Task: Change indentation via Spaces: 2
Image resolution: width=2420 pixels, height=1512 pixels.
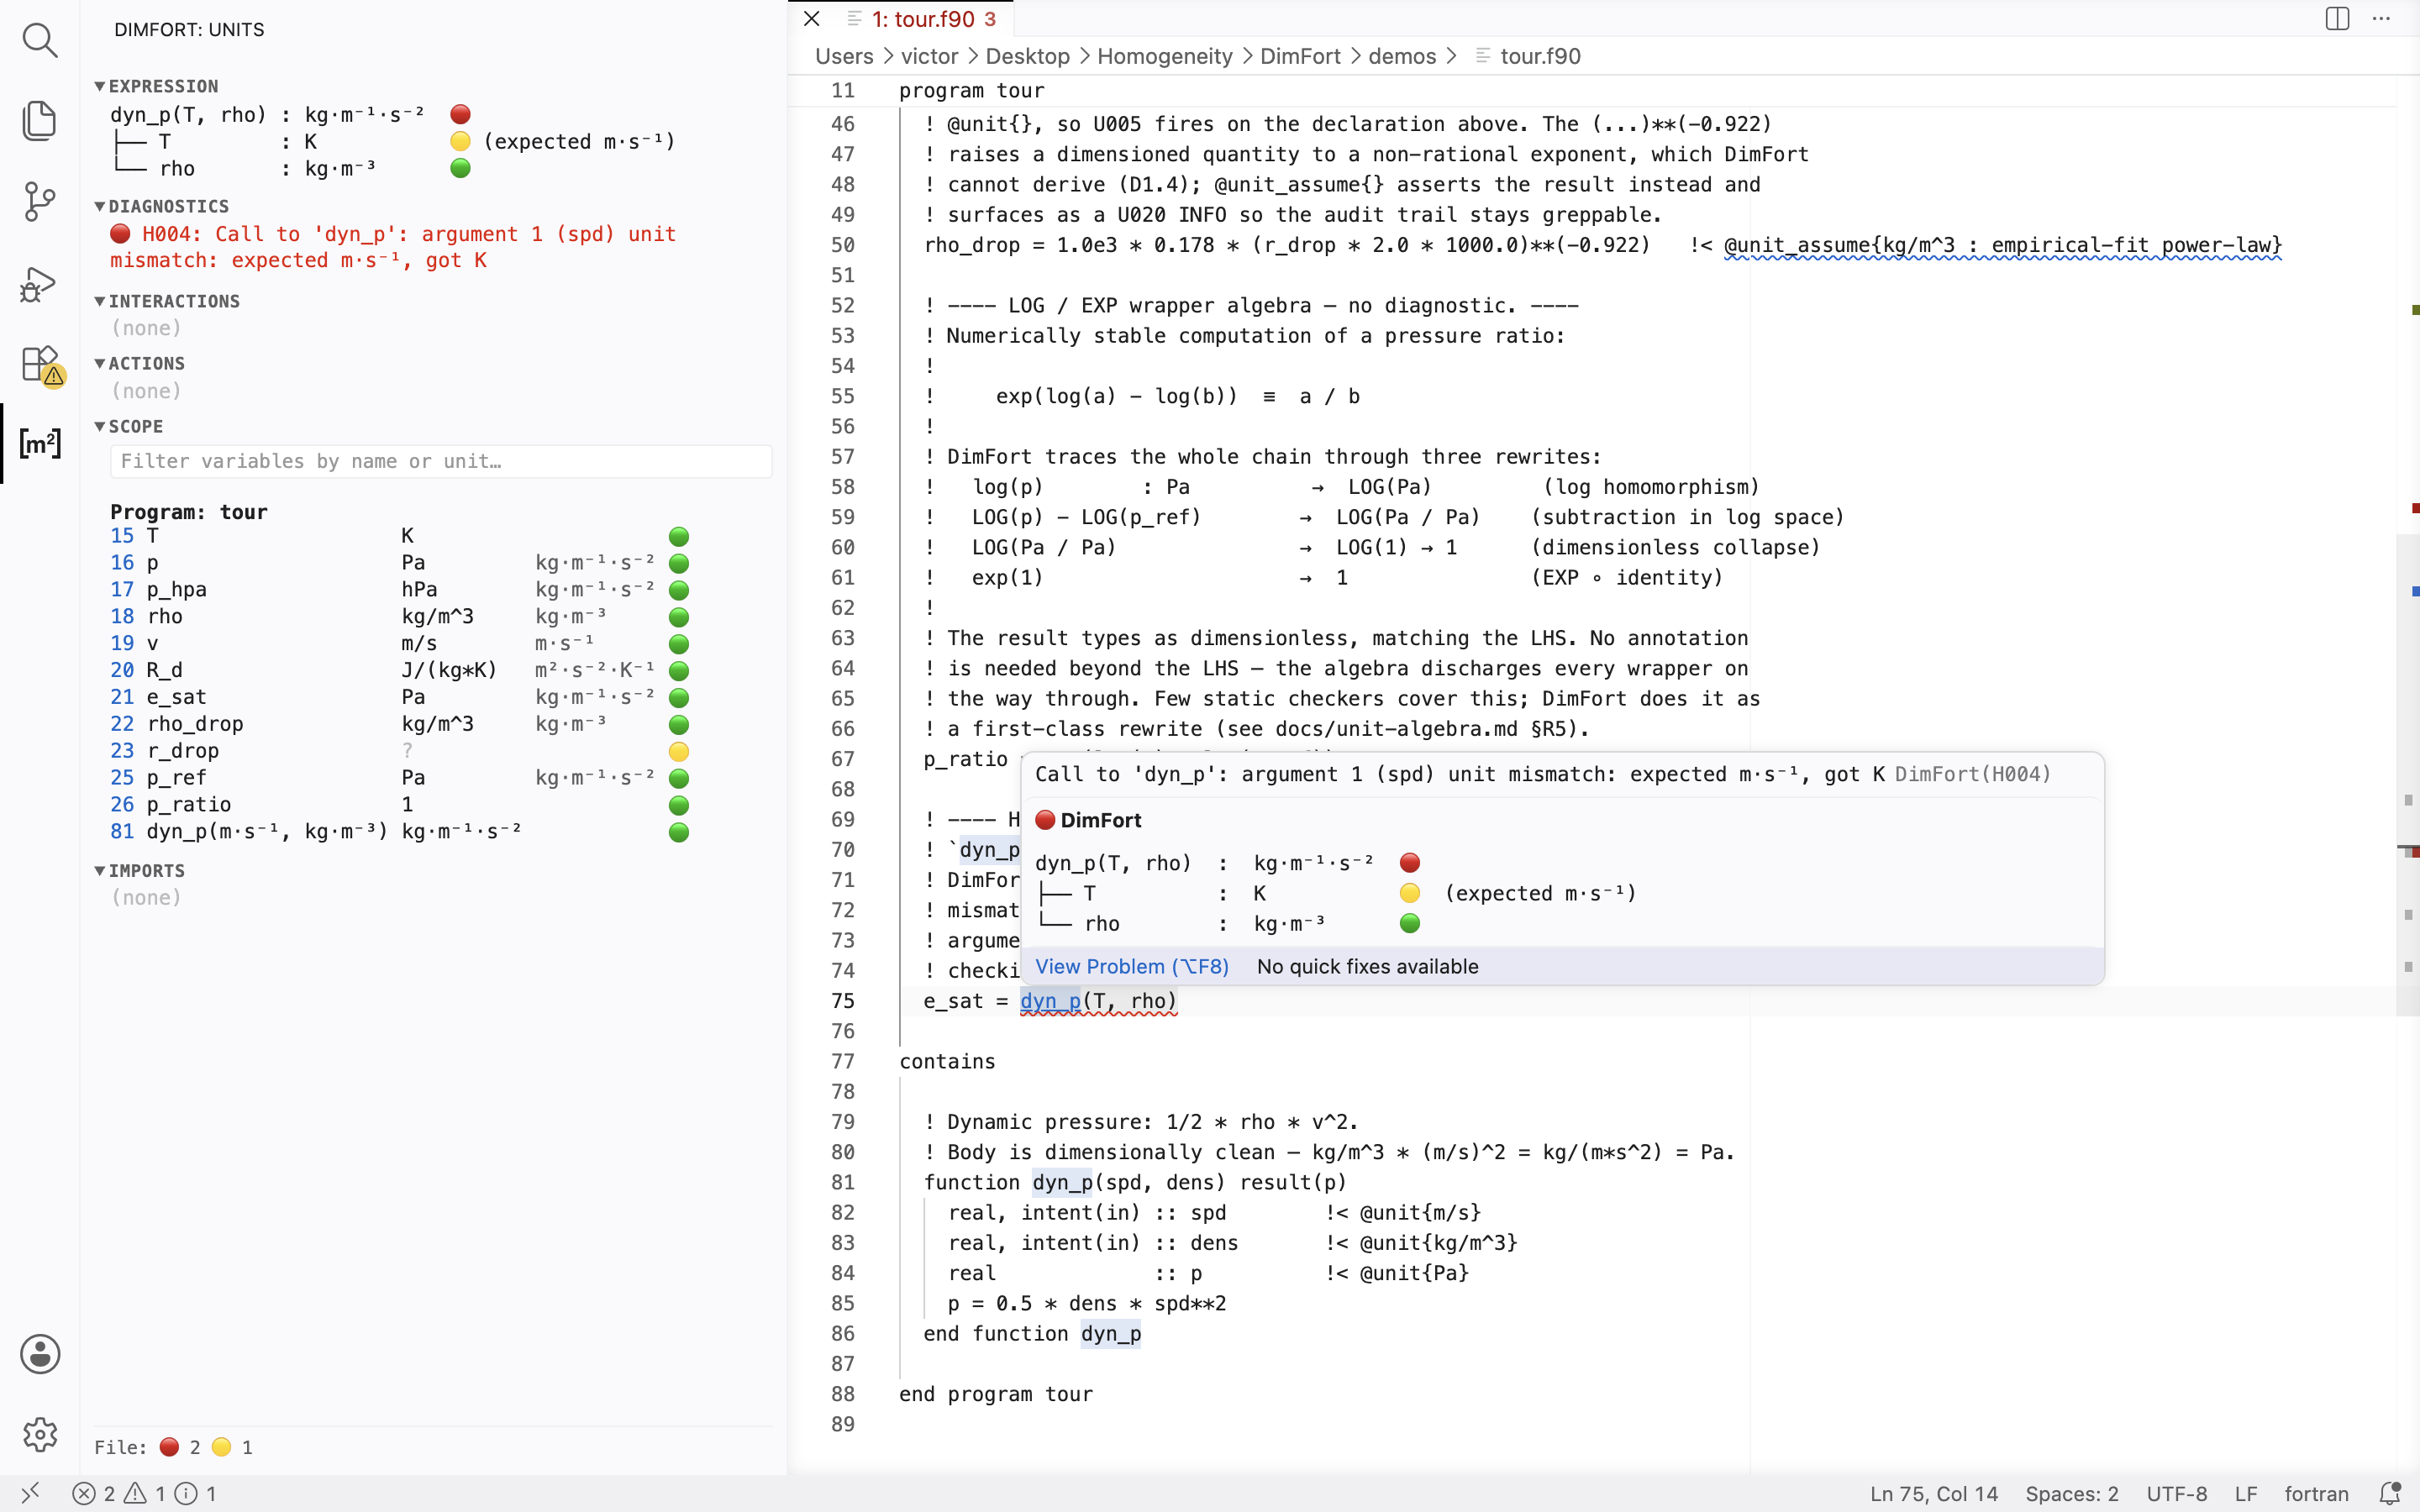Action: [2071, 1493]
